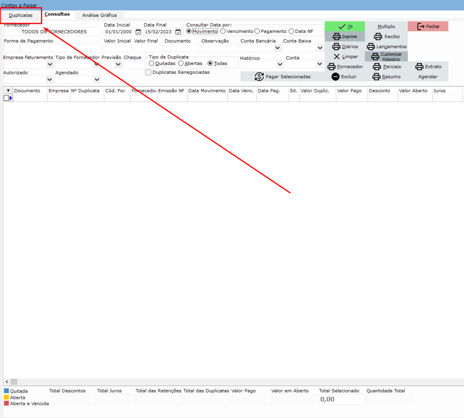Check Duplicatas Renegociadas checkbox
464x418 pixels.
[x=148, y=72]
